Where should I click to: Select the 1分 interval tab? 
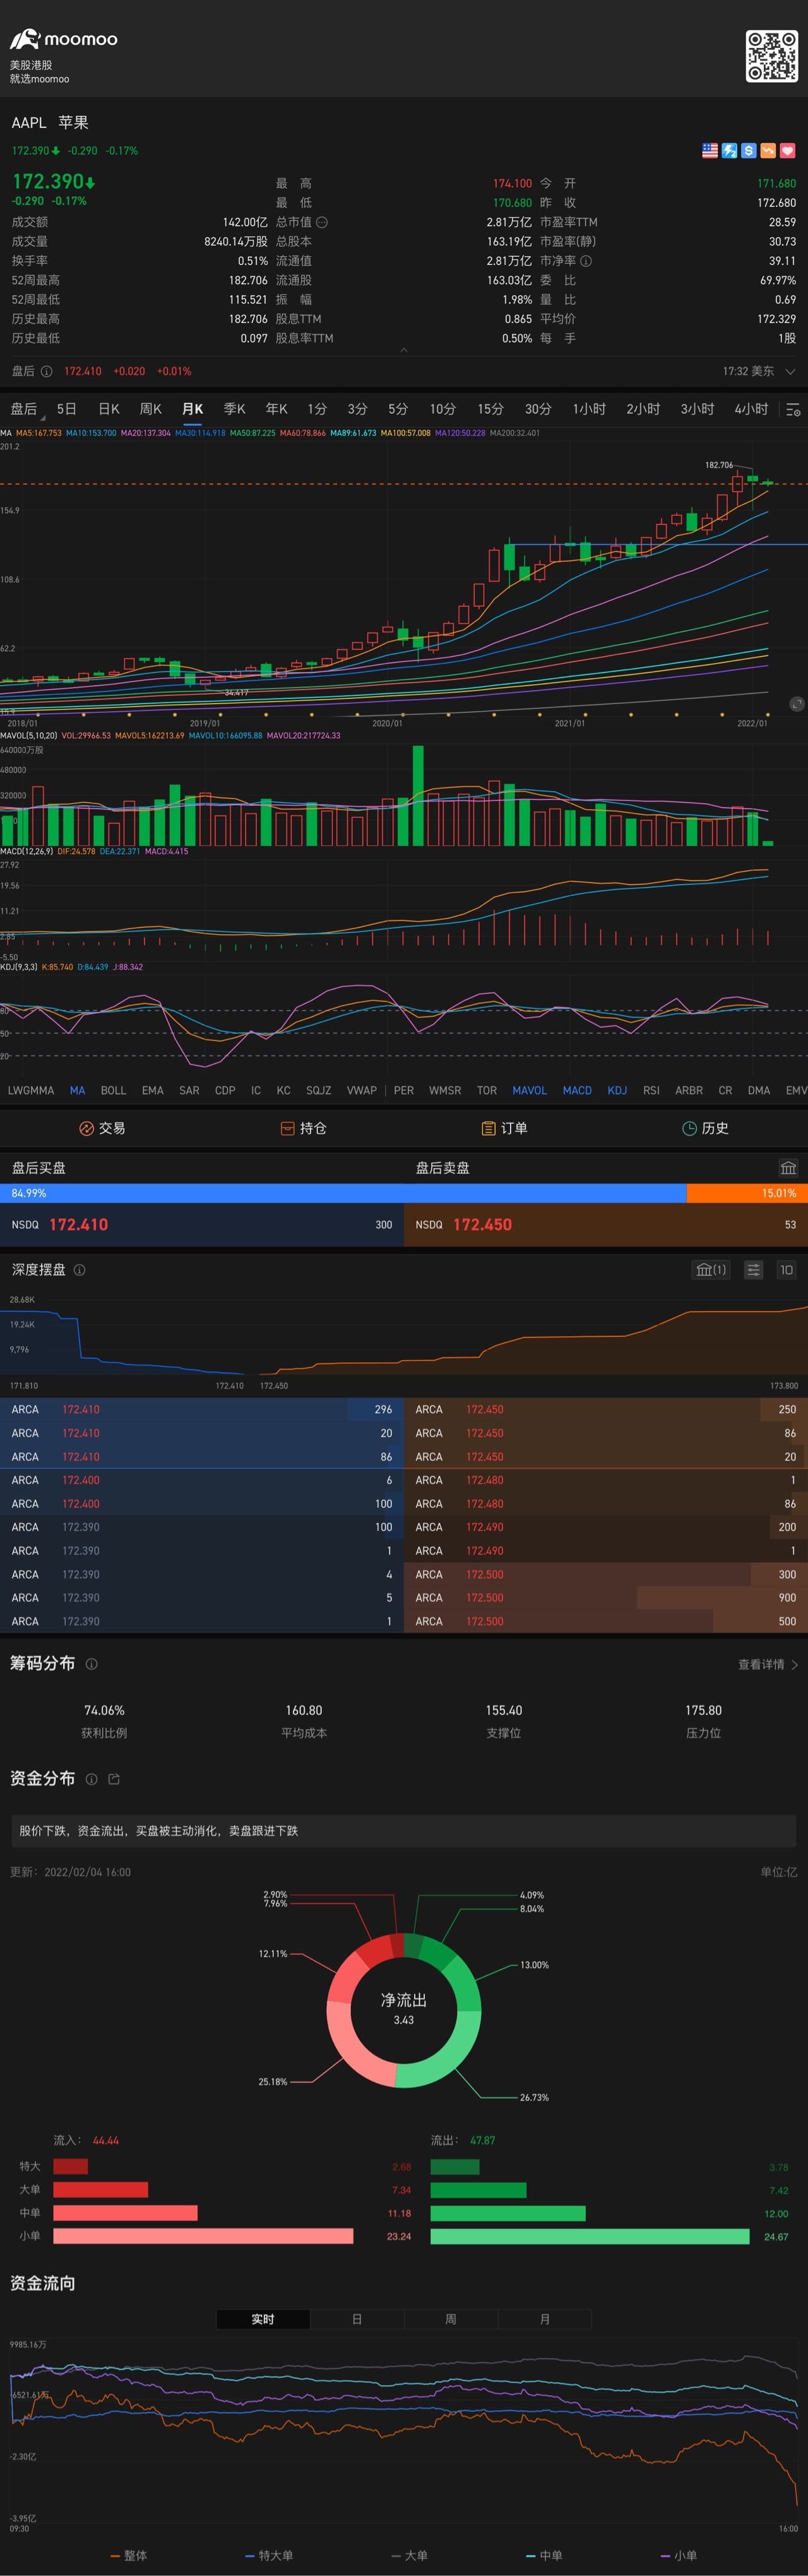tap(317, 409)
